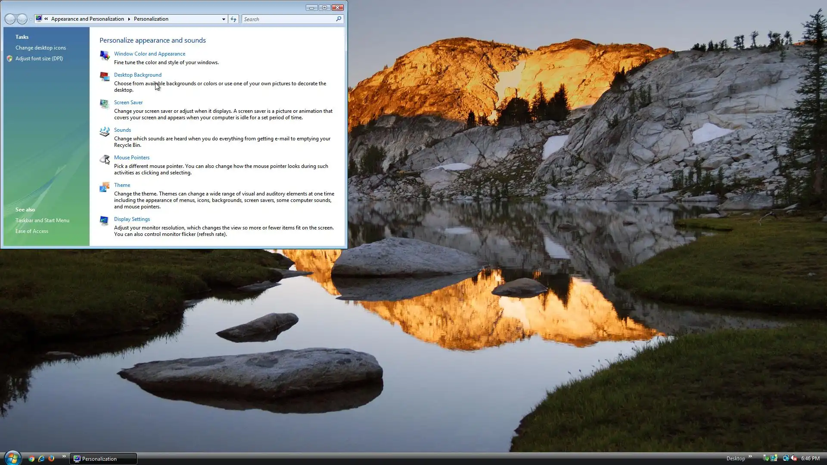Click the Screen Saver icon
827x465 pixels.
tap(104, 104)
